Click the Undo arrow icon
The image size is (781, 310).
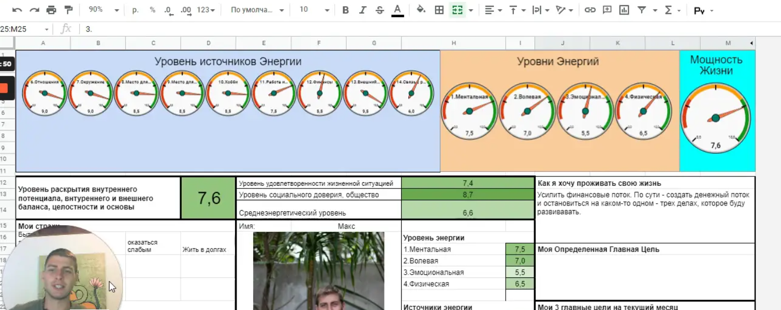[17, 10]
